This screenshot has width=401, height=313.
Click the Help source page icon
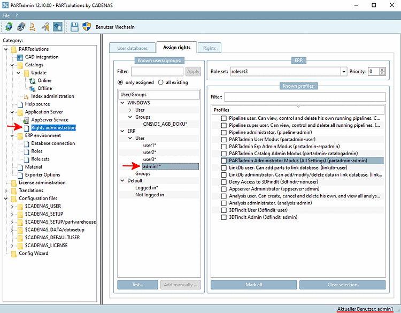coord(20,104)
